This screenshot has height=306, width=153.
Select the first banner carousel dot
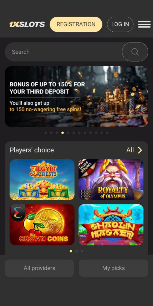46,133
